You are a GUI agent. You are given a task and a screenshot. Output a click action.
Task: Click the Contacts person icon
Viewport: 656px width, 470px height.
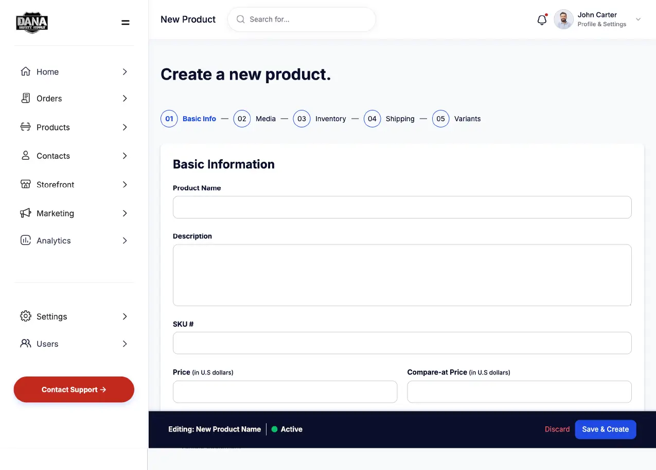click(x=26, y=156)
